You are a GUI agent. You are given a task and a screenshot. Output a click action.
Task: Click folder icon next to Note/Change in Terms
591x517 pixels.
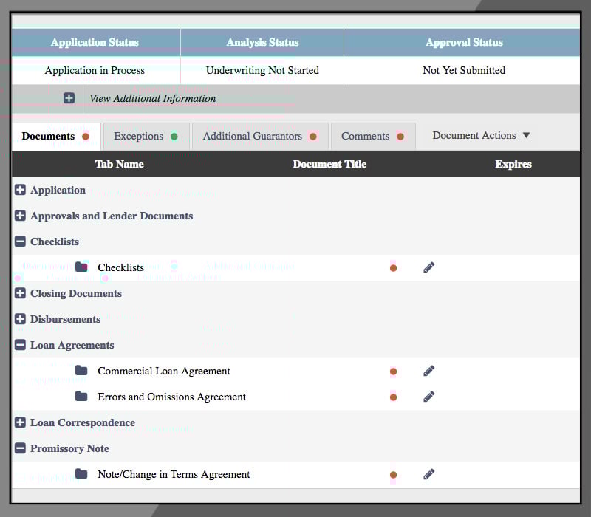coord(81,473)
